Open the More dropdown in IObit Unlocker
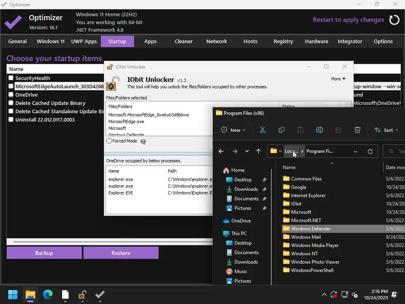 coord(338,79)
